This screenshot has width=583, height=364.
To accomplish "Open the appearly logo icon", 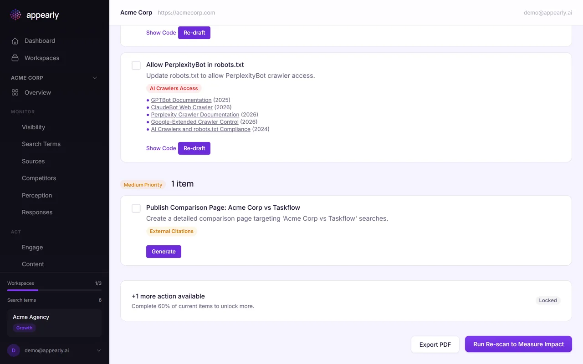I will tap(15, 15).
